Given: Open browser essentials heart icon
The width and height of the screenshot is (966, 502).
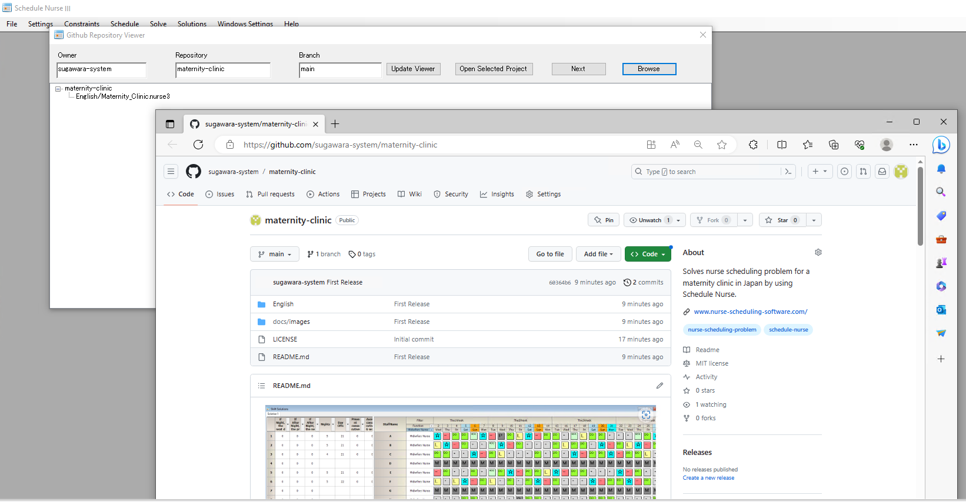Looking at the screenshot, I should click(860, 145).
